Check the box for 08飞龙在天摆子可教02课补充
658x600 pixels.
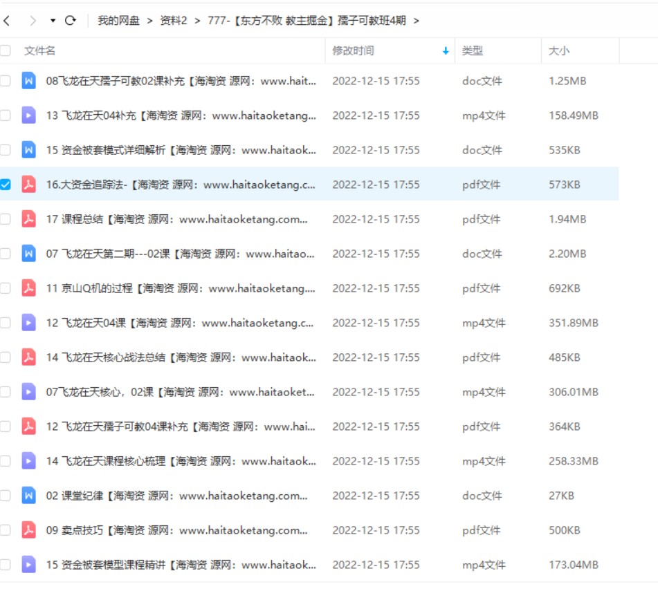click(5, 80)
